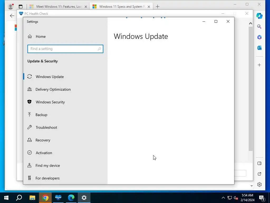
Task: Click the magnifier icon in Find a setting
Action: click(x=99, y=49)
